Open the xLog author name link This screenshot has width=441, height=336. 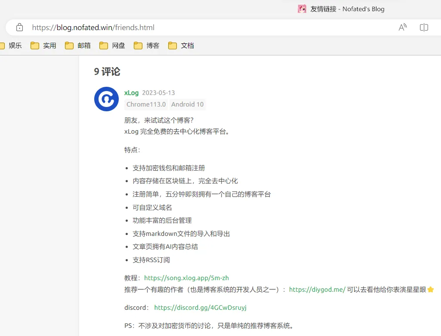[x=131, y=93]
